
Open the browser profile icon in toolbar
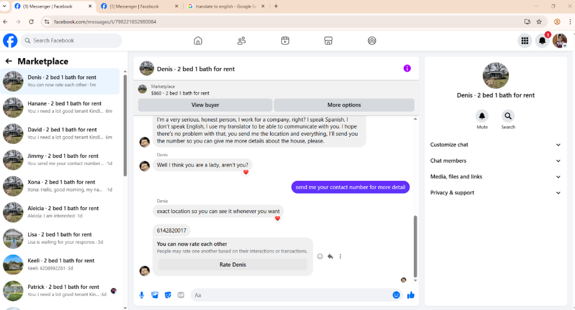[x=557, y=22]
